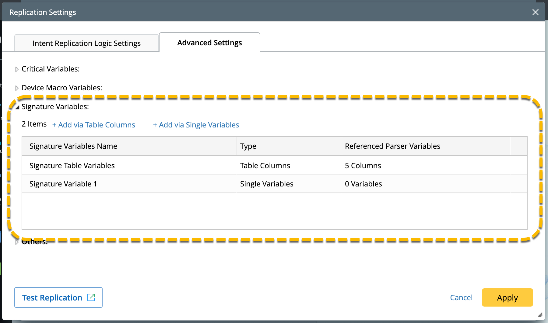Close the Replication Settings dialog
This screenshot has height=323, width=548.
click(535, 12)
